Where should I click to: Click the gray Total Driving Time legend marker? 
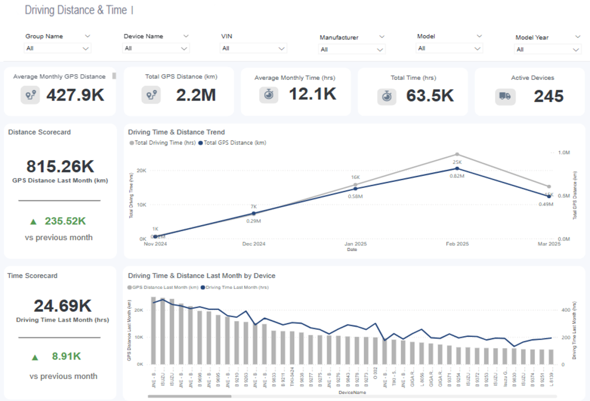131,143
